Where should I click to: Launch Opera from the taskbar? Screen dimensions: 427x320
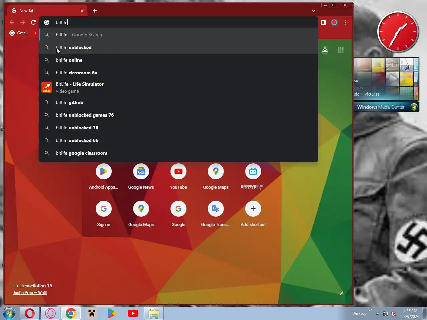click(x=30, y=314)
